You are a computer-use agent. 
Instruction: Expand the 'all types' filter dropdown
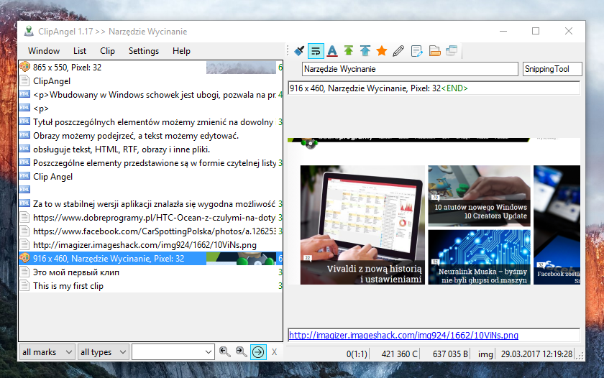tap(103, 352)
